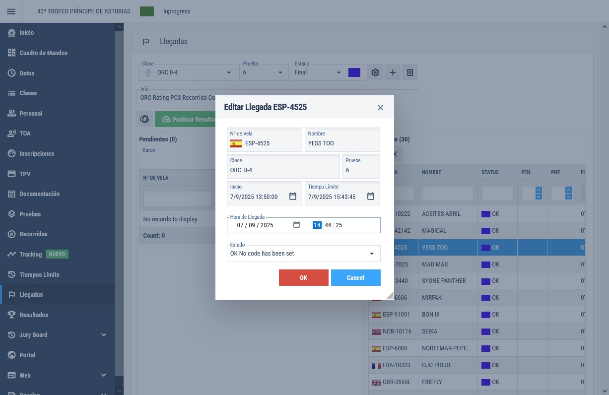Open the Prueba 6 dropdown
The image size is (609, 395).
(x=280, y=72)
